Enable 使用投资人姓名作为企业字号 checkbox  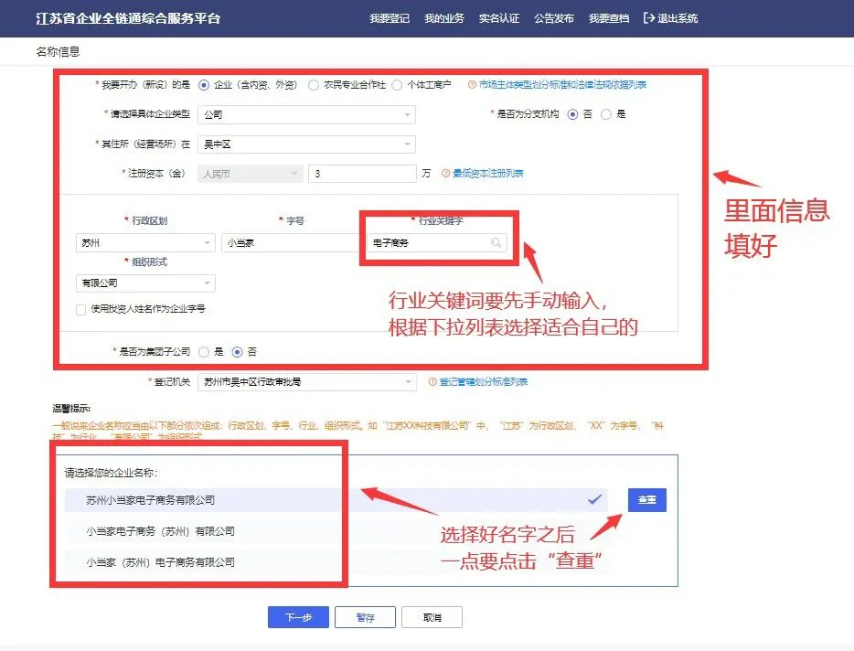coord(81,309)
